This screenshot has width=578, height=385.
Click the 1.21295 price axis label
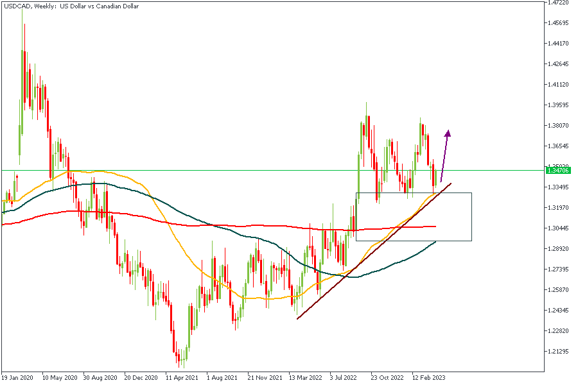pos(557,352)
